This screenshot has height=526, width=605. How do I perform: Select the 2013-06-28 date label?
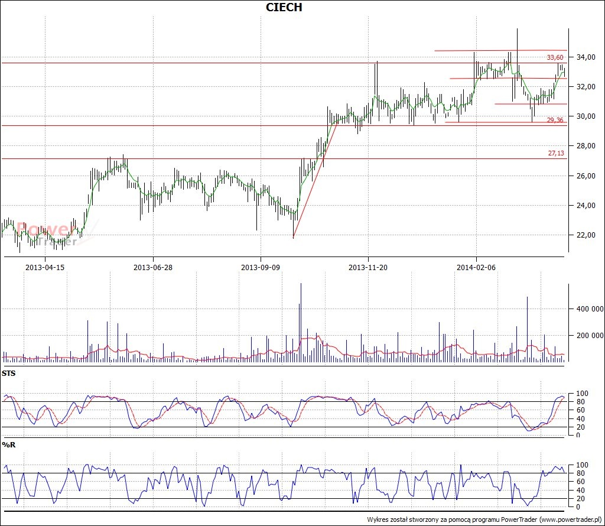pos(153,268)
